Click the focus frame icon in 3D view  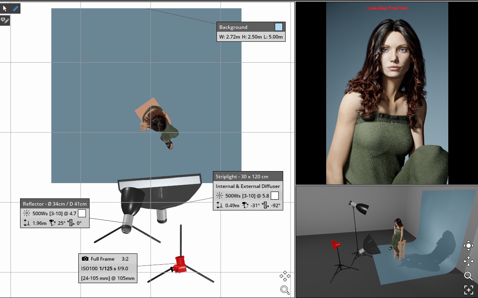pos(468,290)
